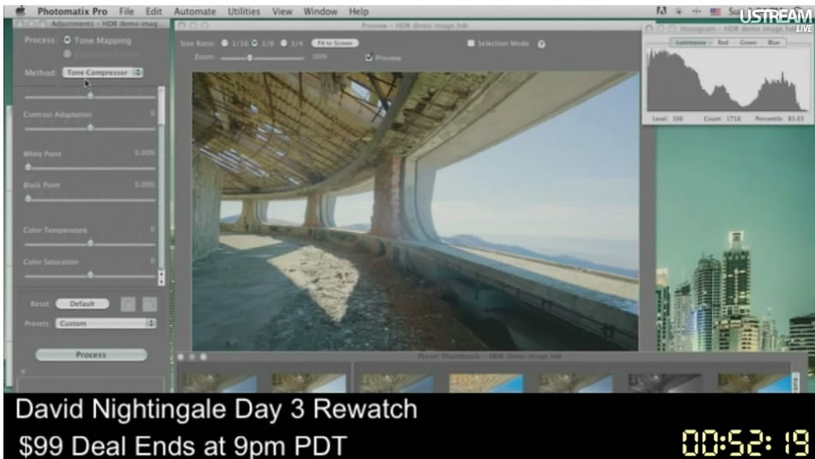Image resolution: width=815 pixels, height=459 pixels.
Task: Click the Process button
Action: [91, 355]
